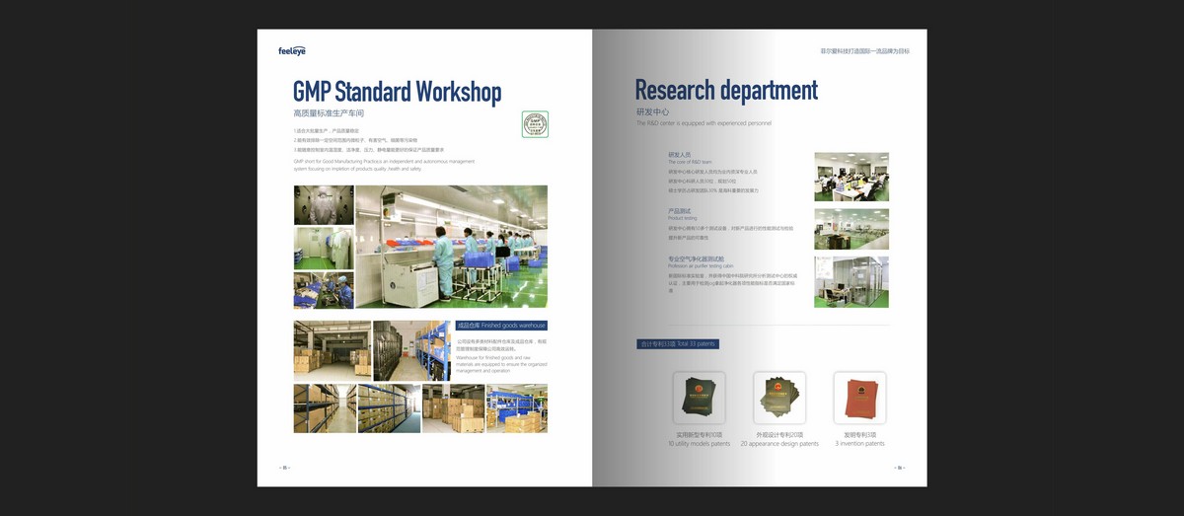The height and width of the screenshot is (516, 1184).
Task: Click the '20 appearance design patents' caption
Action: click(x=779, y=444)
